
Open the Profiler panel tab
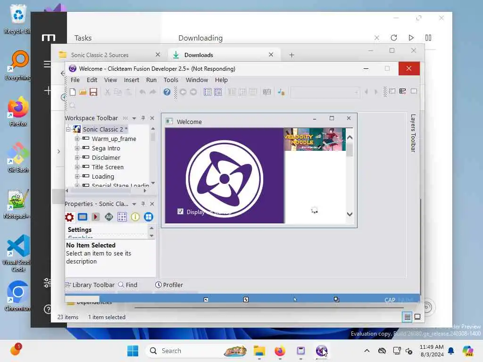click(x=169, y=285)
